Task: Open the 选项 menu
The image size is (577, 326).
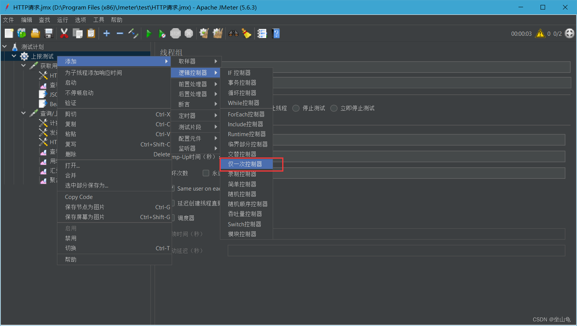Action: 81,20
